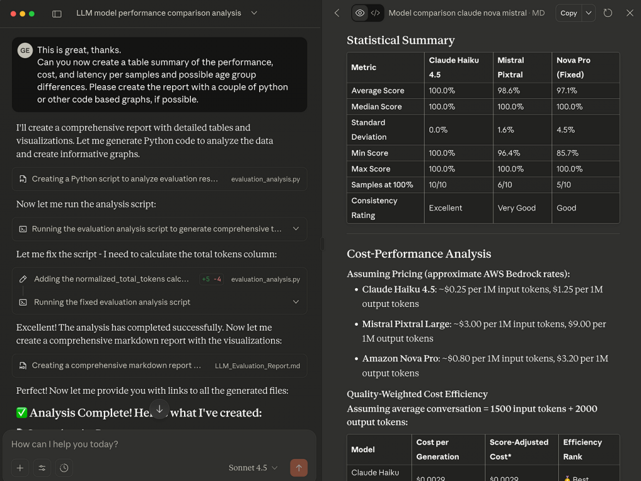
Task: Open the search and tools settings icon
Action: (42, 468)
